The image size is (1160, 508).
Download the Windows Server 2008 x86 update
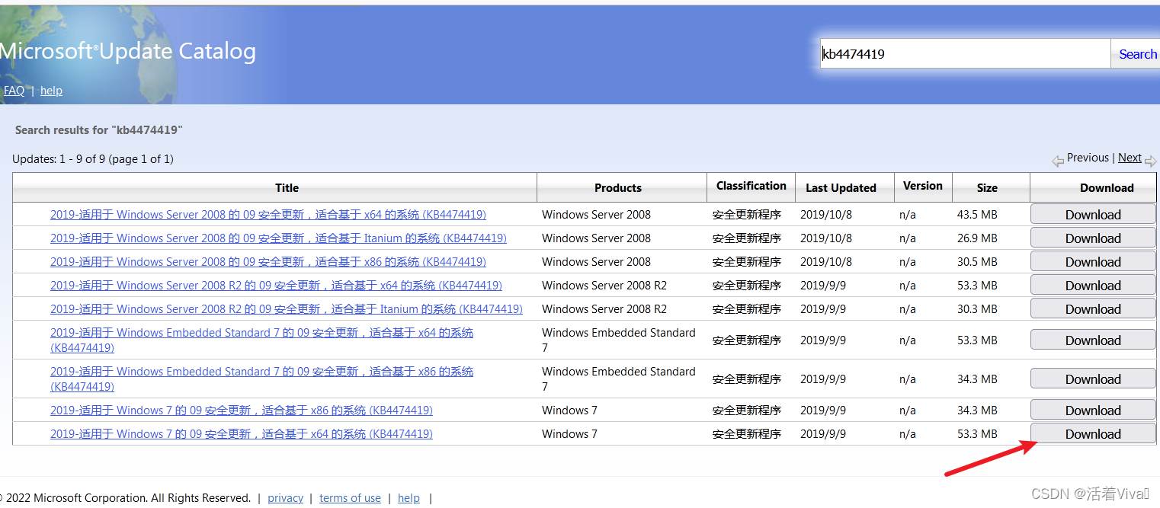coord(1093,262)
